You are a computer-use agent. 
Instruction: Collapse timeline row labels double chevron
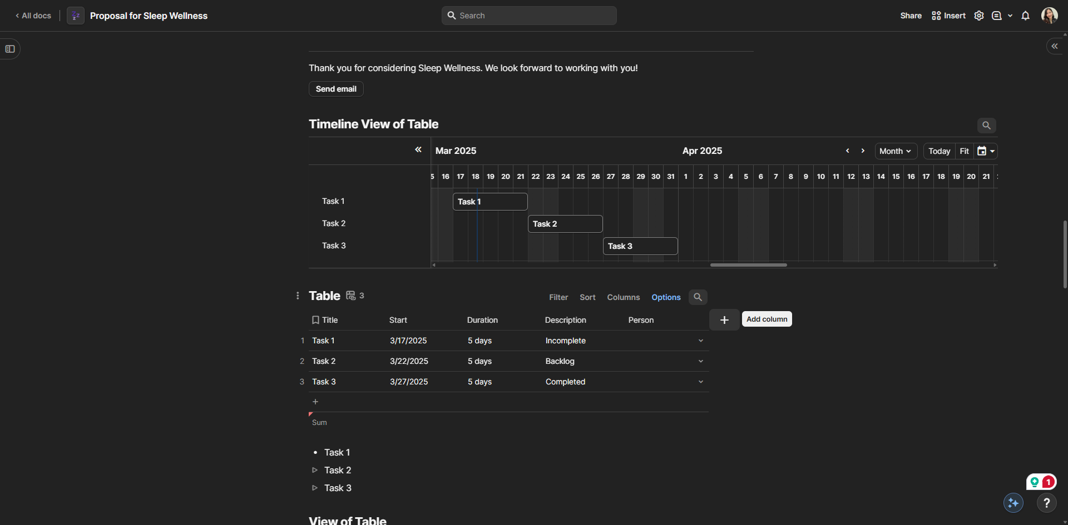coord(418,149)
